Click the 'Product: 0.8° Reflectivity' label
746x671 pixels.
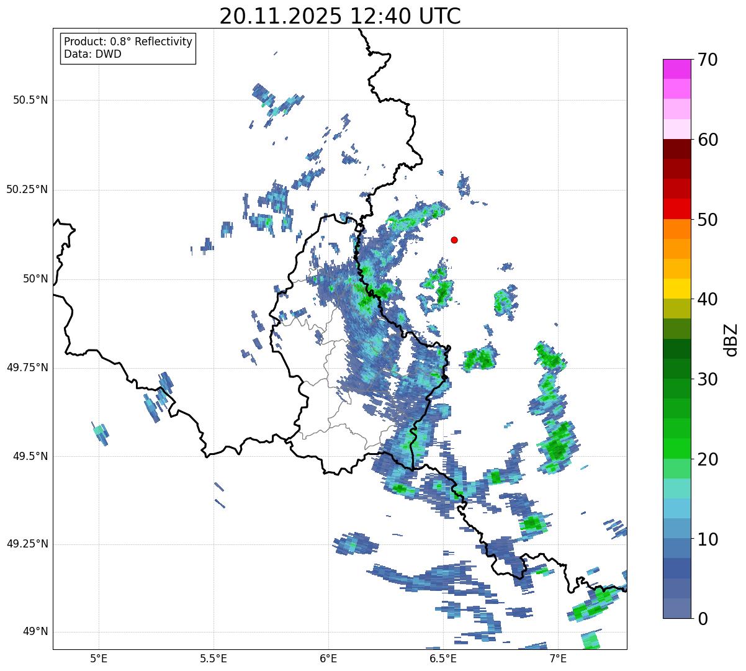[128, 42]
